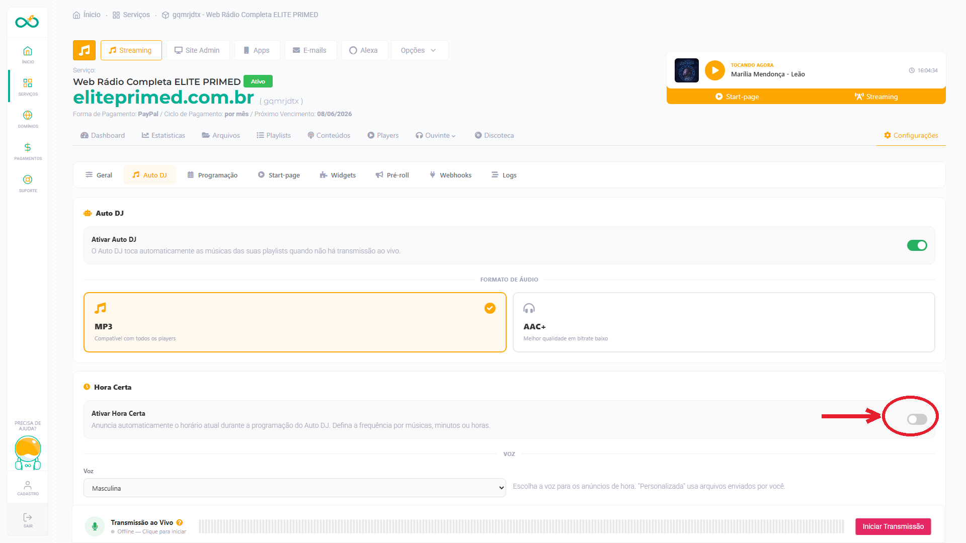Screen dimensions: 966x543
Task: Enable the Ativar Hora Certa switch
Action: click(x=917, y=419)
